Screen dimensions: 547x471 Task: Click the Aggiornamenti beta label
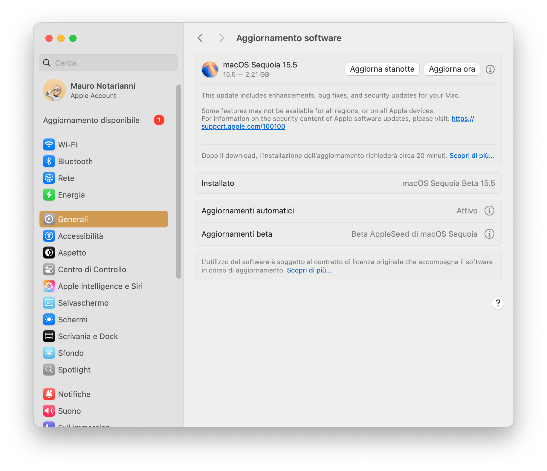point(237,234)
